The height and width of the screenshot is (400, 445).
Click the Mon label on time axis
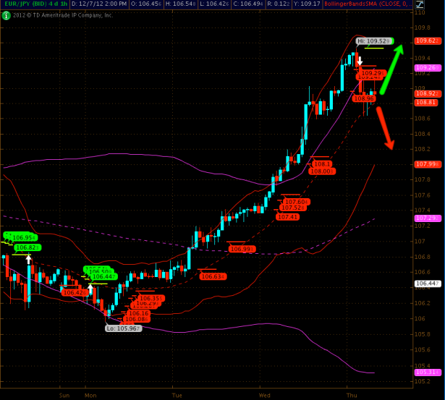pos(91,396)
